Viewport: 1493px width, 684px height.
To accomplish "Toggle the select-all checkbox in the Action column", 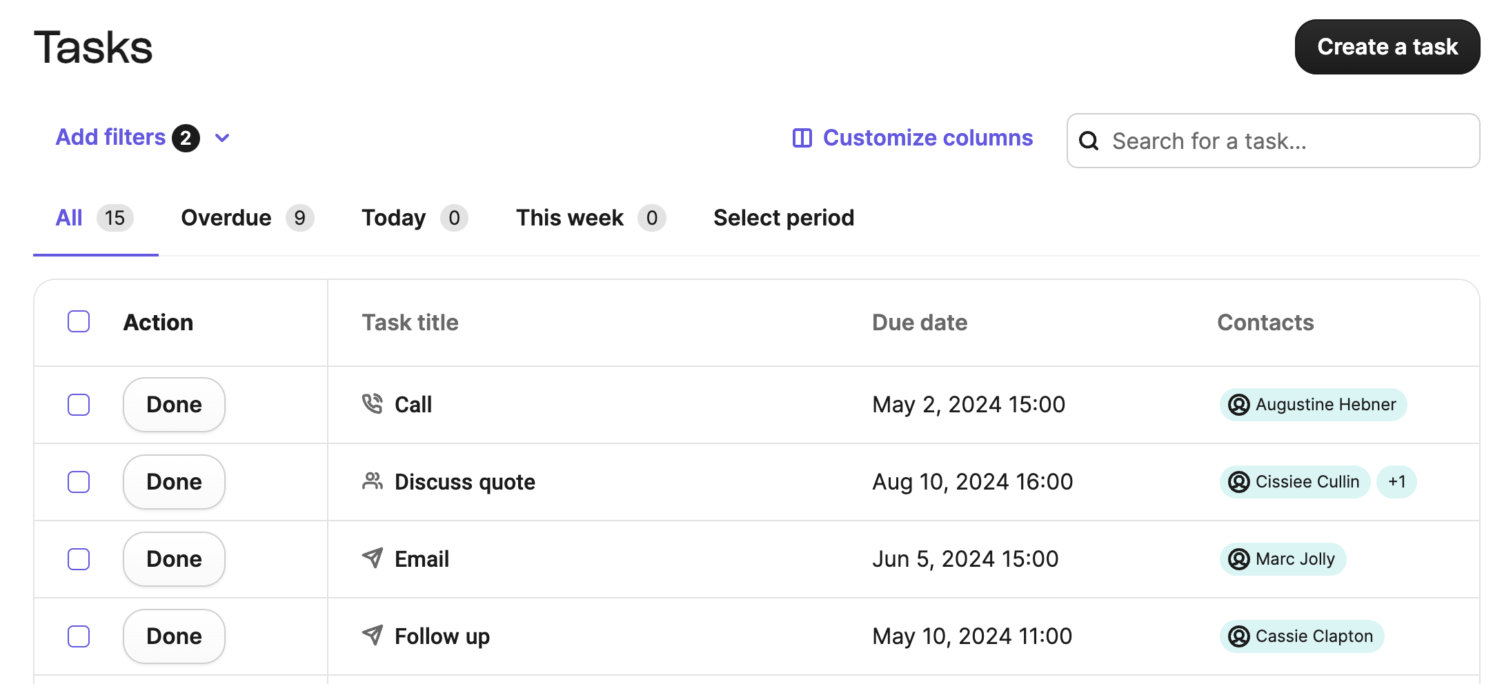I will [x=79, y=321].
